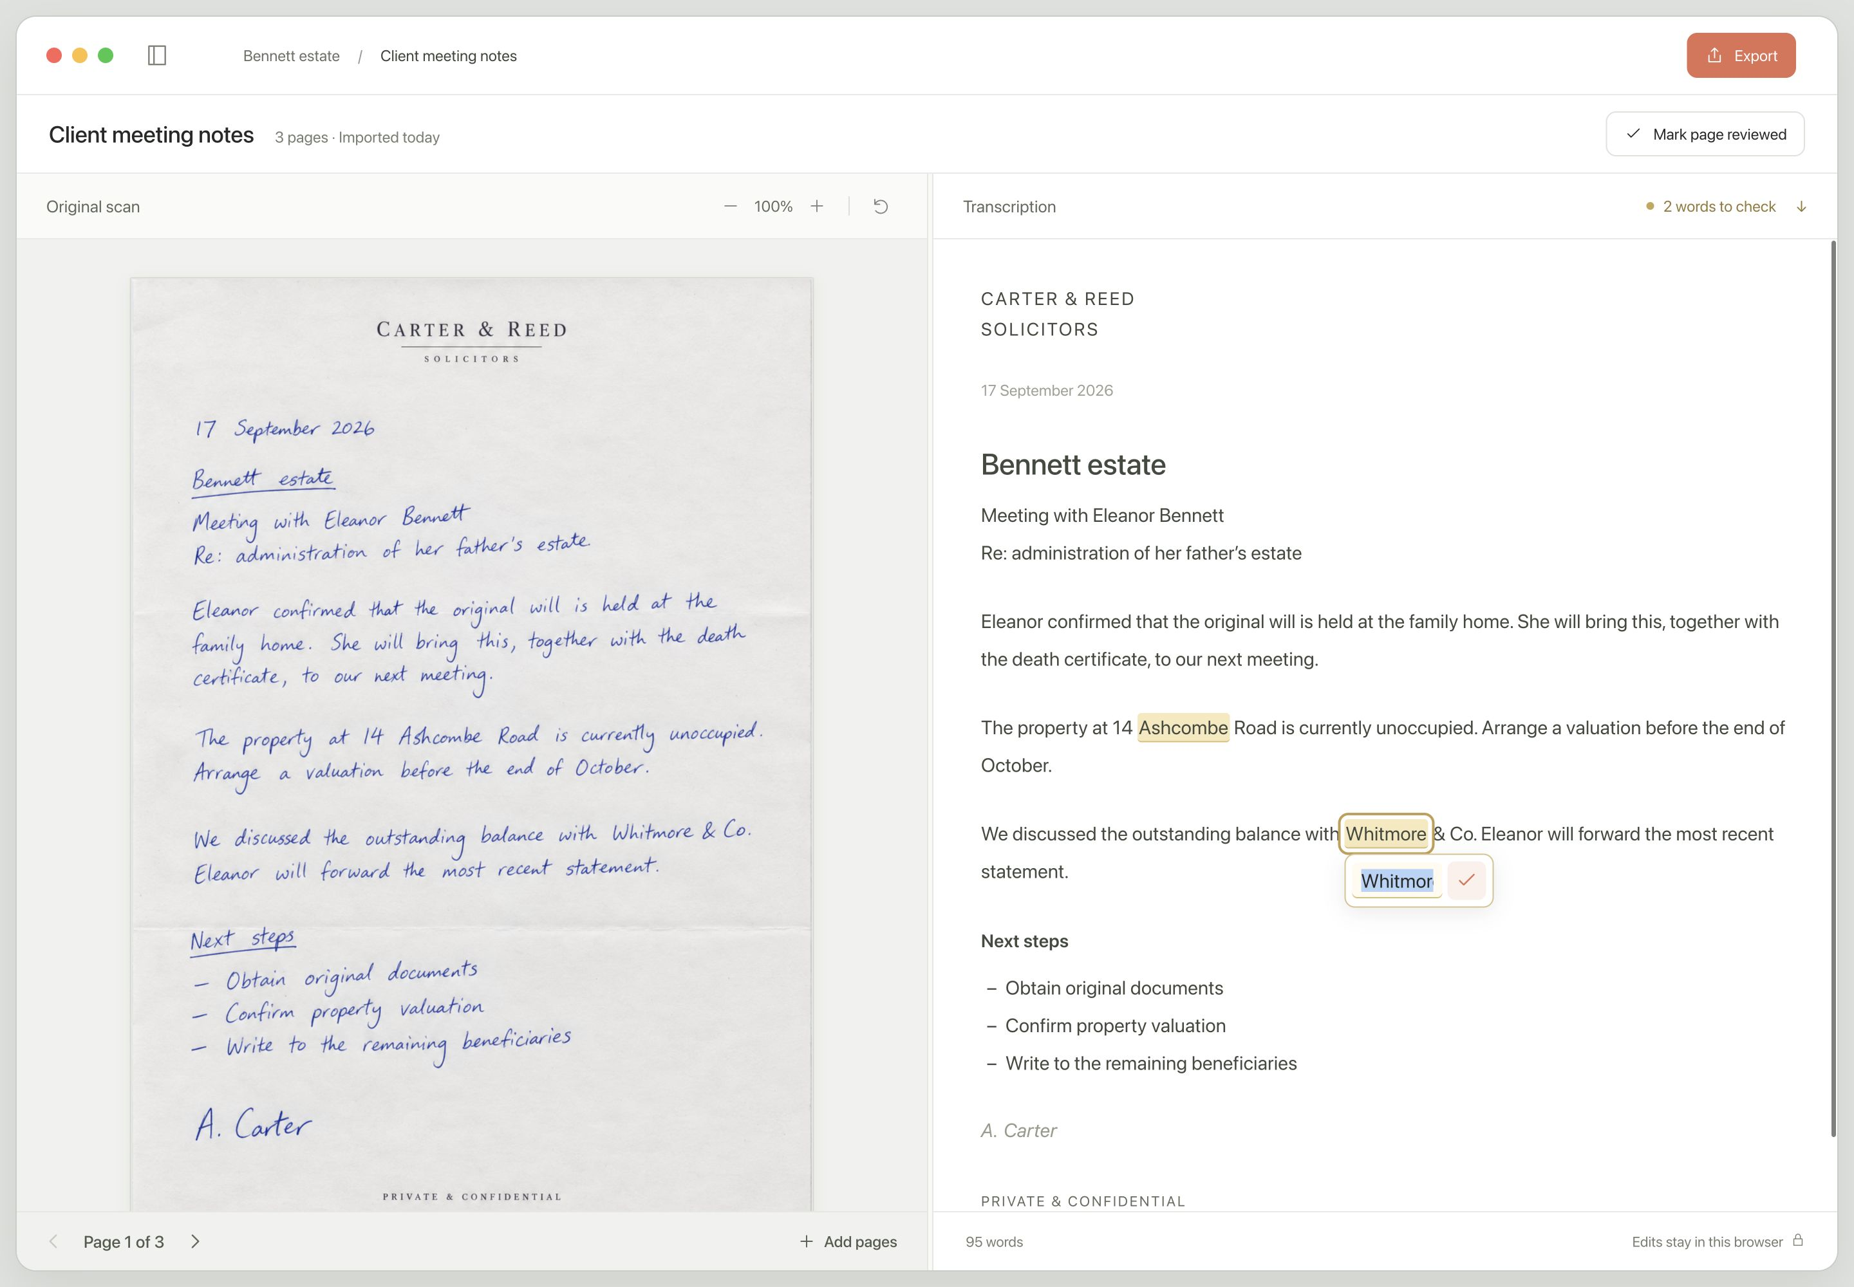This screenshot has height=1287, width=1854.
Task: Click Write to the remaining beneficiaries
Action: [1150, 1063]
